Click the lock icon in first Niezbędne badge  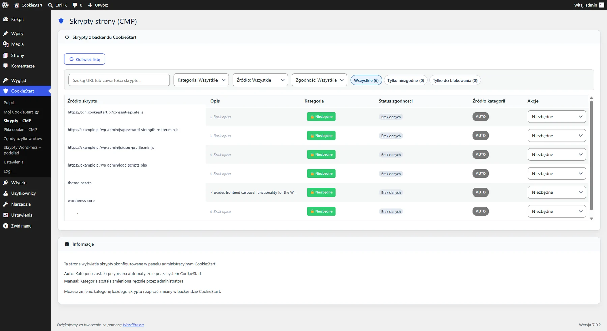click(x=312, y=117)
